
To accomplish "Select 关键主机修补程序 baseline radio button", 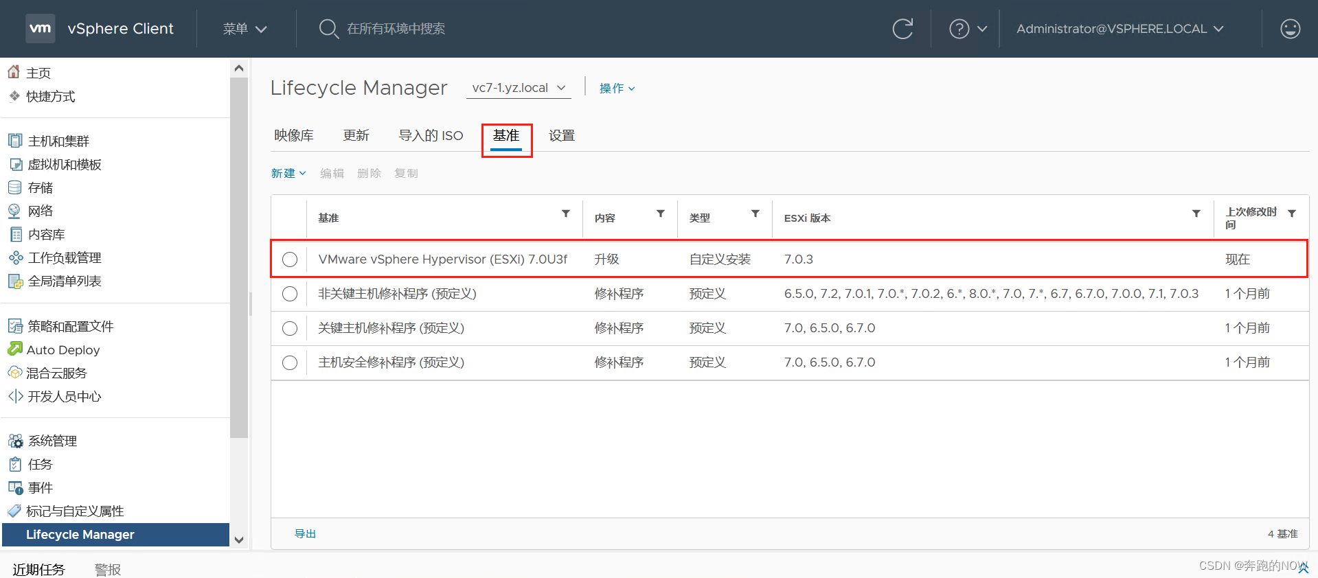I will coord(290,328).
